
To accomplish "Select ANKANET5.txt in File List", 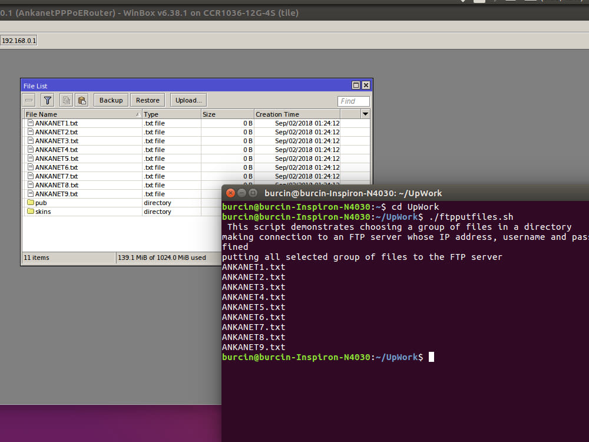I will 57,159.
